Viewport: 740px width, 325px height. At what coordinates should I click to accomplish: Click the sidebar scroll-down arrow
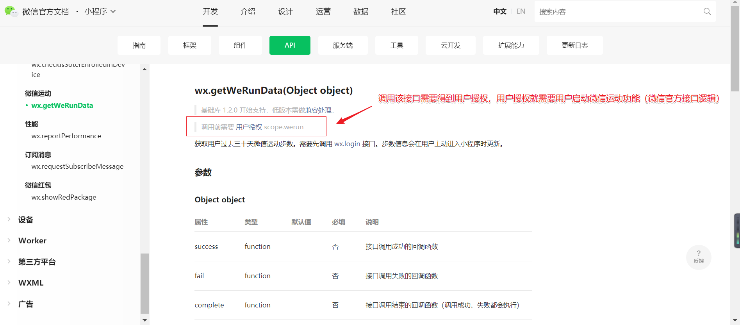point(145,320)
